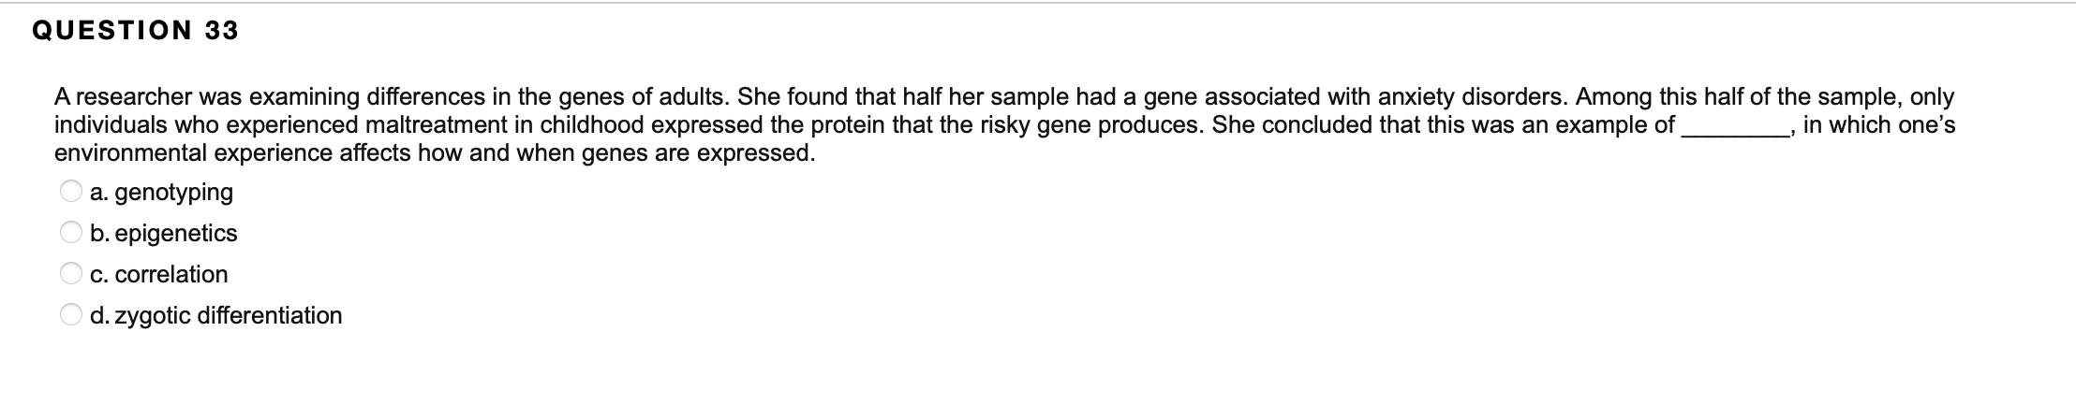This screenshot has height=404, width=2076.
Task: Choose the epigenetics radio button
Action: 71,233
